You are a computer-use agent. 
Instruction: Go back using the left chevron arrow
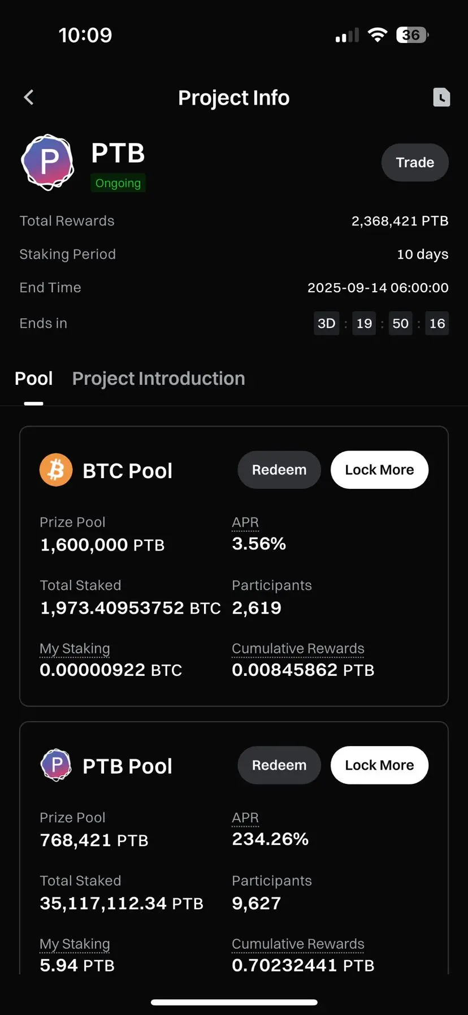29,97
